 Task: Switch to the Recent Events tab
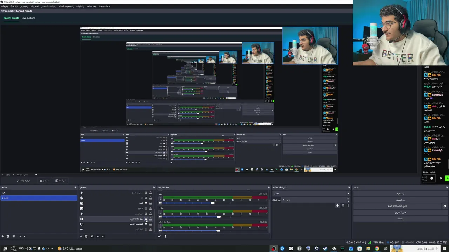[x=11, y=18]
